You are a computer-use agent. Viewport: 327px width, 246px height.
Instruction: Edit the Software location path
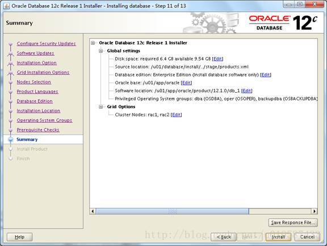pyautogui.click(x=247, y=91)
